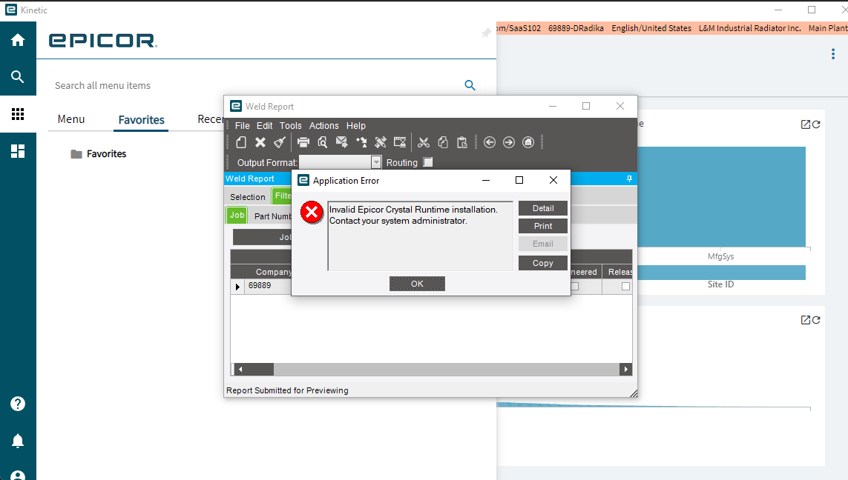
Task: Click the Print button in error dialog
Action: (x=543, y=226)
